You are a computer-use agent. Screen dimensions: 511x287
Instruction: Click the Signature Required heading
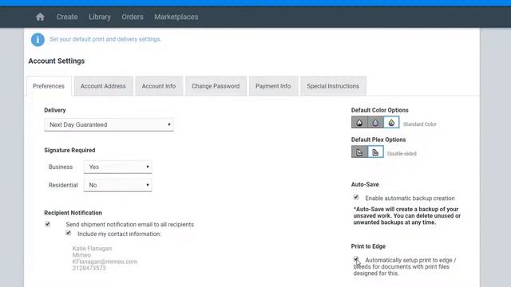click(x=69, y=151)
